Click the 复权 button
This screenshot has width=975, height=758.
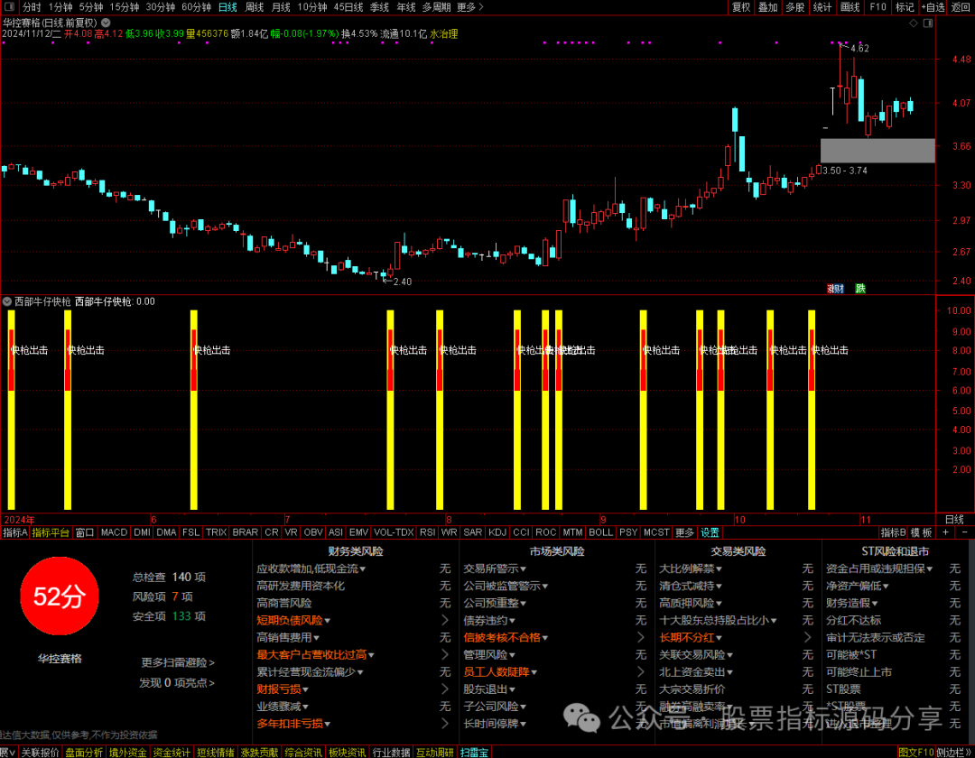(x=740, y=7)
